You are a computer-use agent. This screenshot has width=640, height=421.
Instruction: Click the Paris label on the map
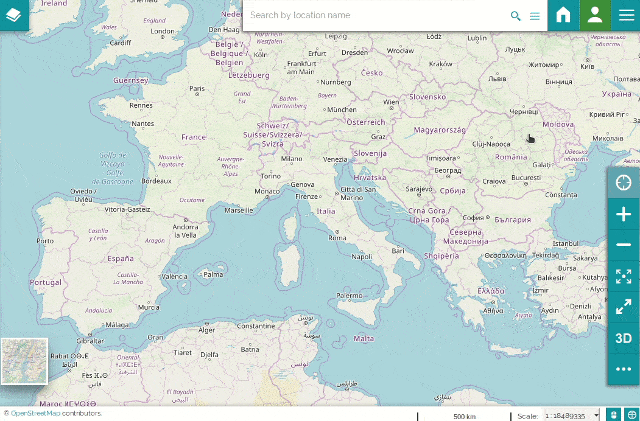[197, 89]
